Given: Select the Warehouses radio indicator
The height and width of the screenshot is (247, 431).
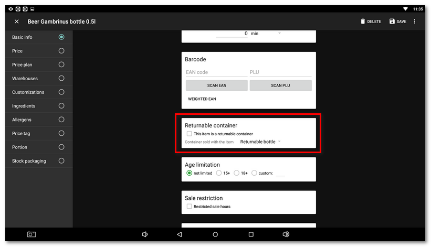Looking at the screenshot, I should tap(61, 78).
